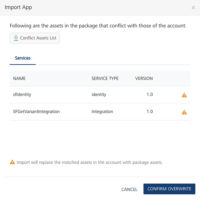Click the Import App dialog title
This screenshot has height=202, width=200.
click(18, 7)
